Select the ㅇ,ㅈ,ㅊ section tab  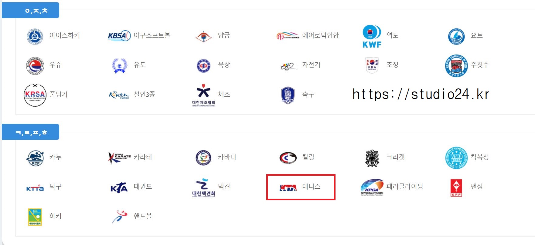click(x=30, y=10)
